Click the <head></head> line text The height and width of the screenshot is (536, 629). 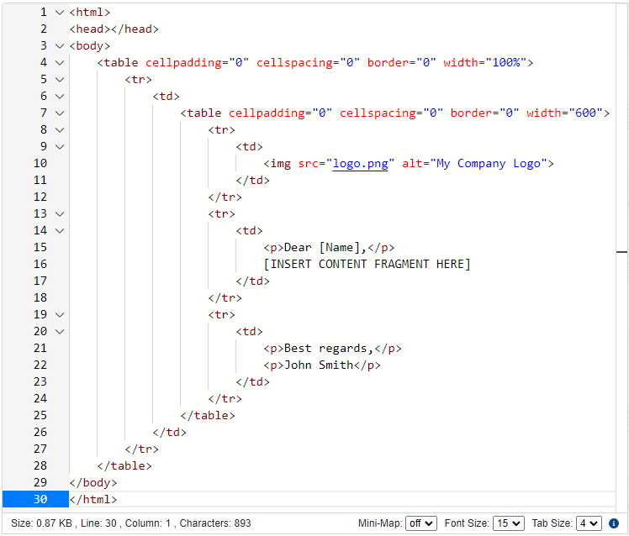[x=114, y=29]
